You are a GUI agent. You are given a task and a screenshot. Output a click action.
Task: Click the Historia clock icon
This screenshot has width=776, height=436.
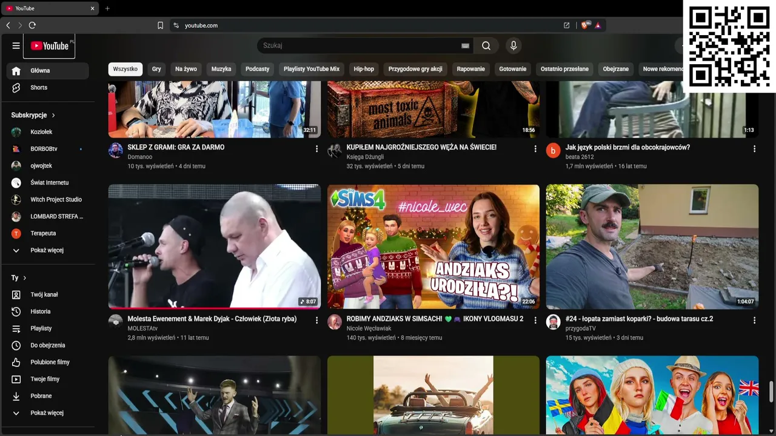point(16,312)
